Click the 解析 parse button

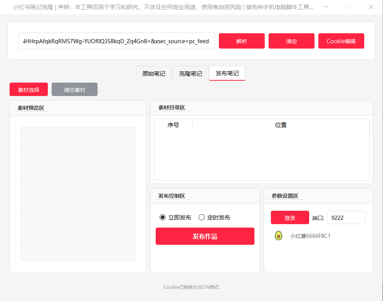pyautogui.click(x=241, y=41)
